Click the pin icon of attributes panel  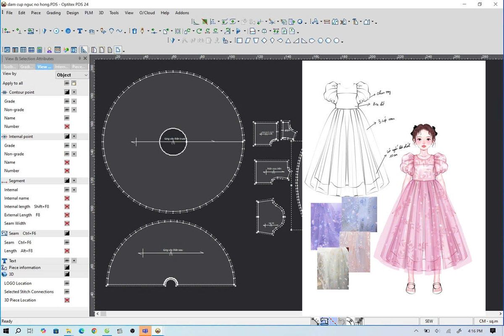point(80,59)
